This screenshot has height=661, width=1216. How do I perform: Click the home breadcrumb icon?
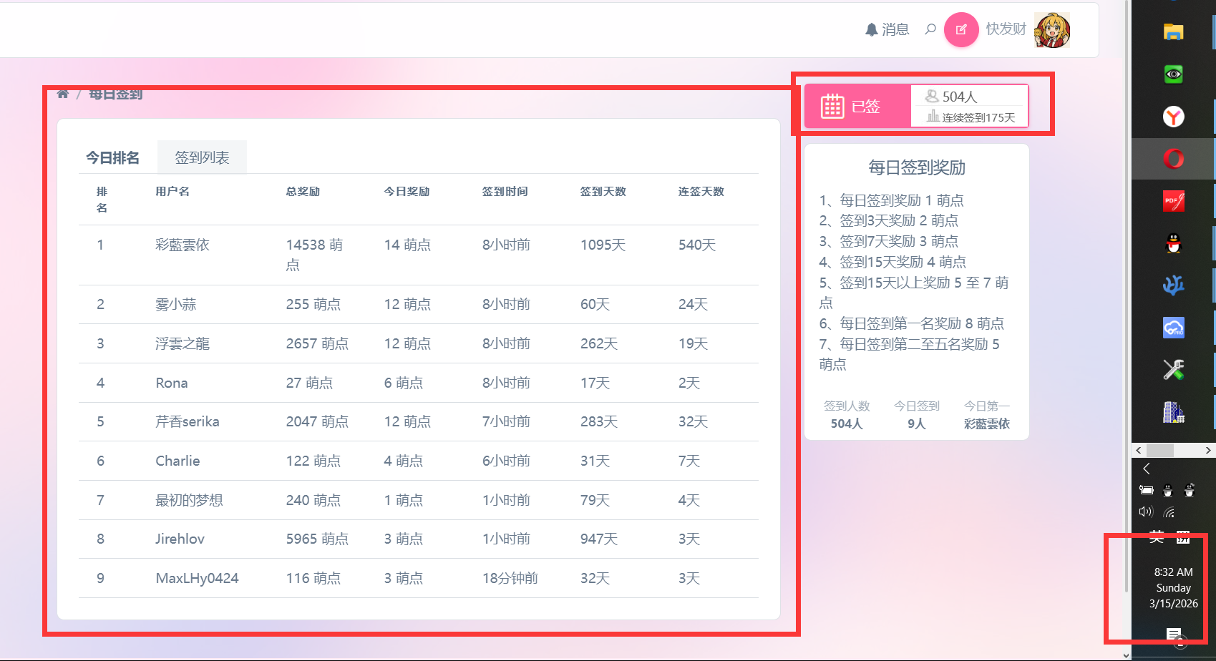tap(63, 94)
